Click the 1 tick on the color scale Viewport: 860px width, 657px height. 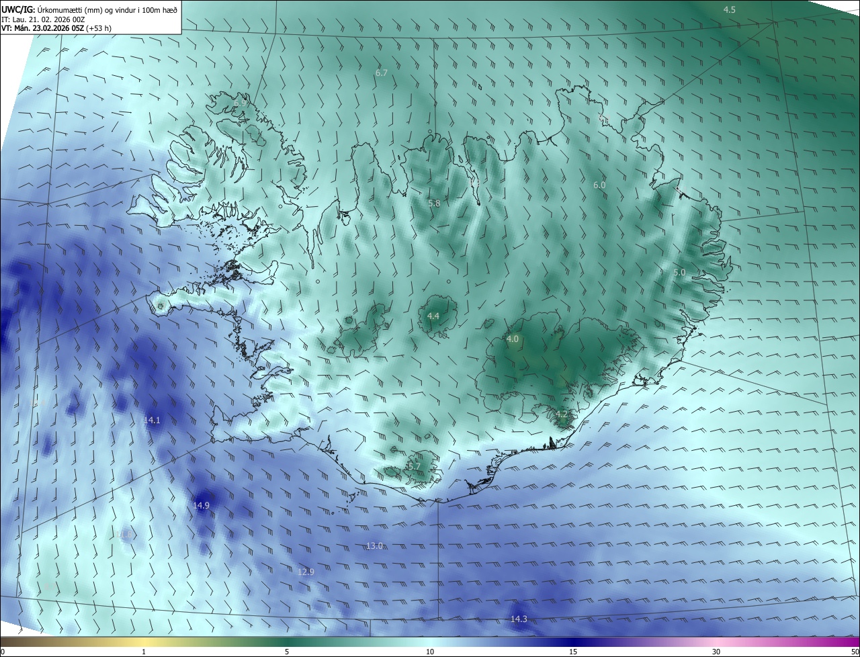point(144,652)
